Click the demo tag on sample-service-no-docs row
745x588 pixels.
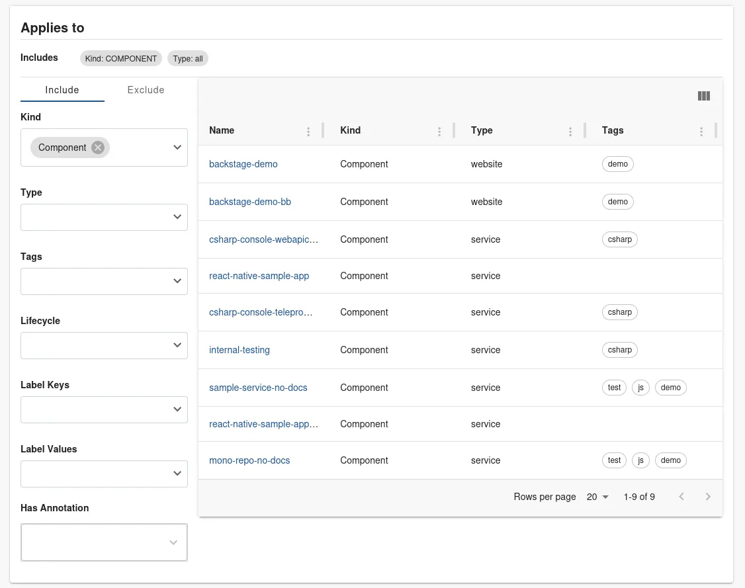pos(670,387)
